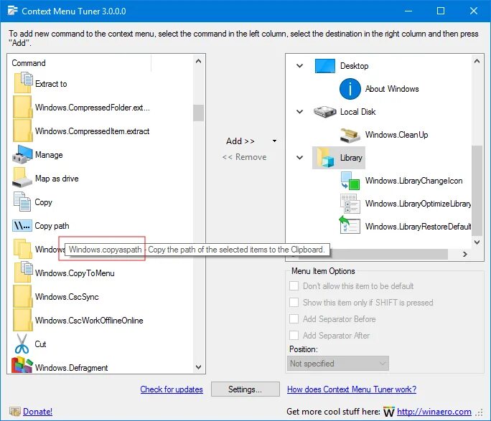Click the Local Disk drive icon

click(x=324, y=112)
